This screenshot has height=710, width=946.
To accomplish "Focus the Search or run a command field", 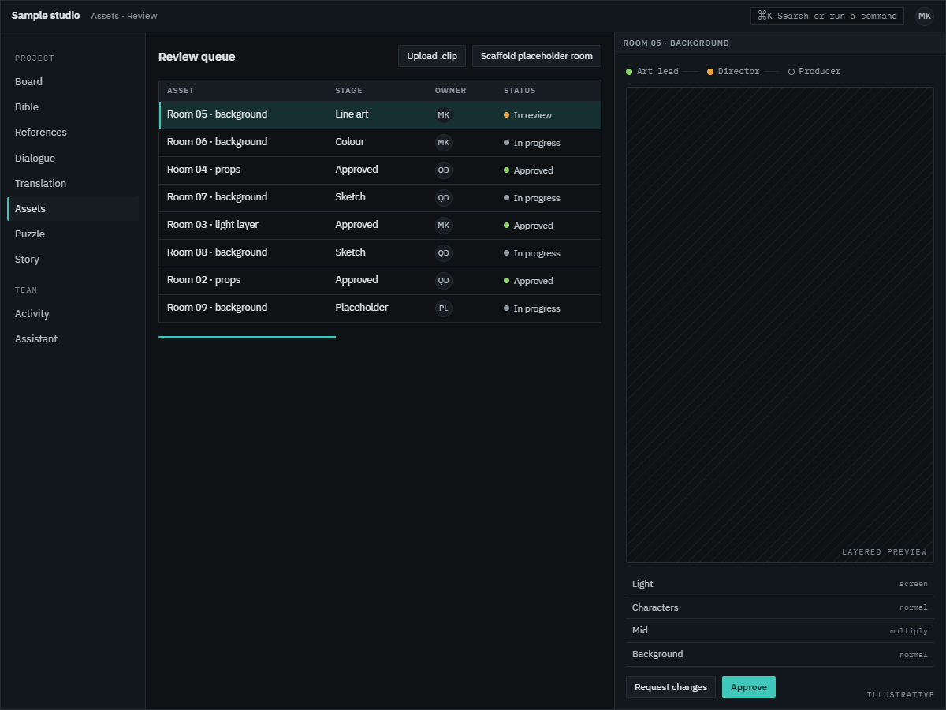I will [827, 16].
